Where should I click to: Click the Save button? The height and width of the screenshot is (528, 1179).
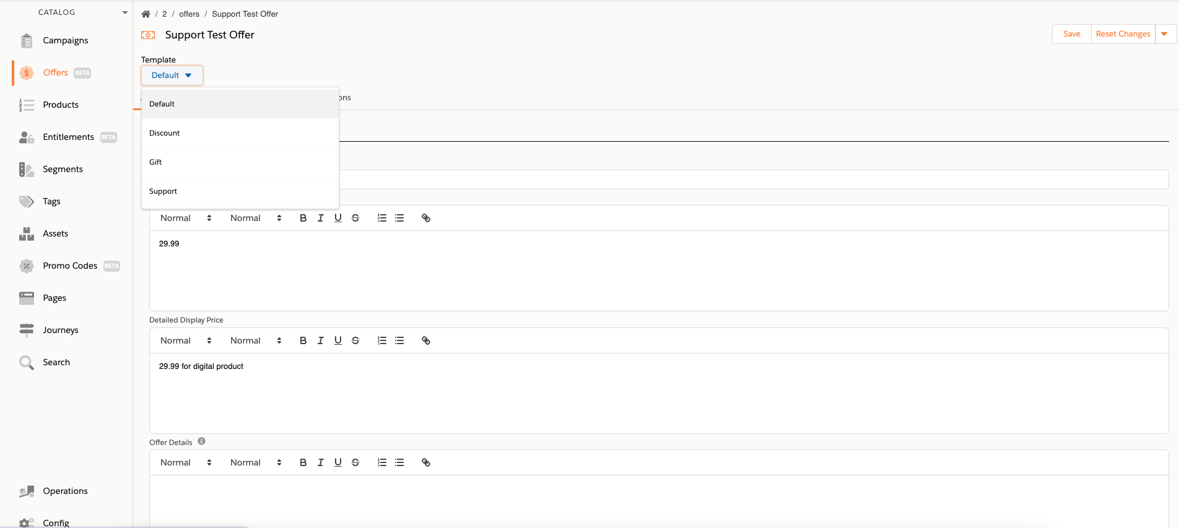1072,34
